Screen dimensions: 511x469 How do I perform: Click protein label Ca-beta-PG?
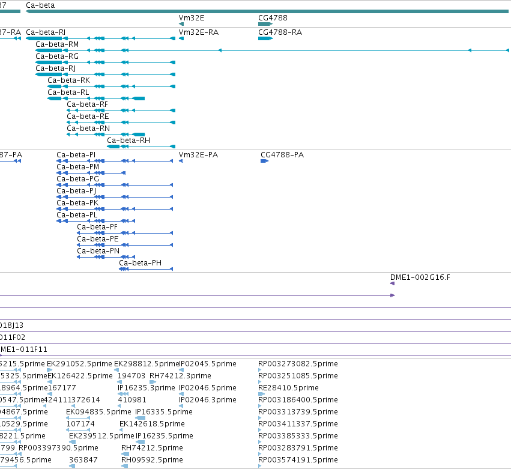(78, 179)
